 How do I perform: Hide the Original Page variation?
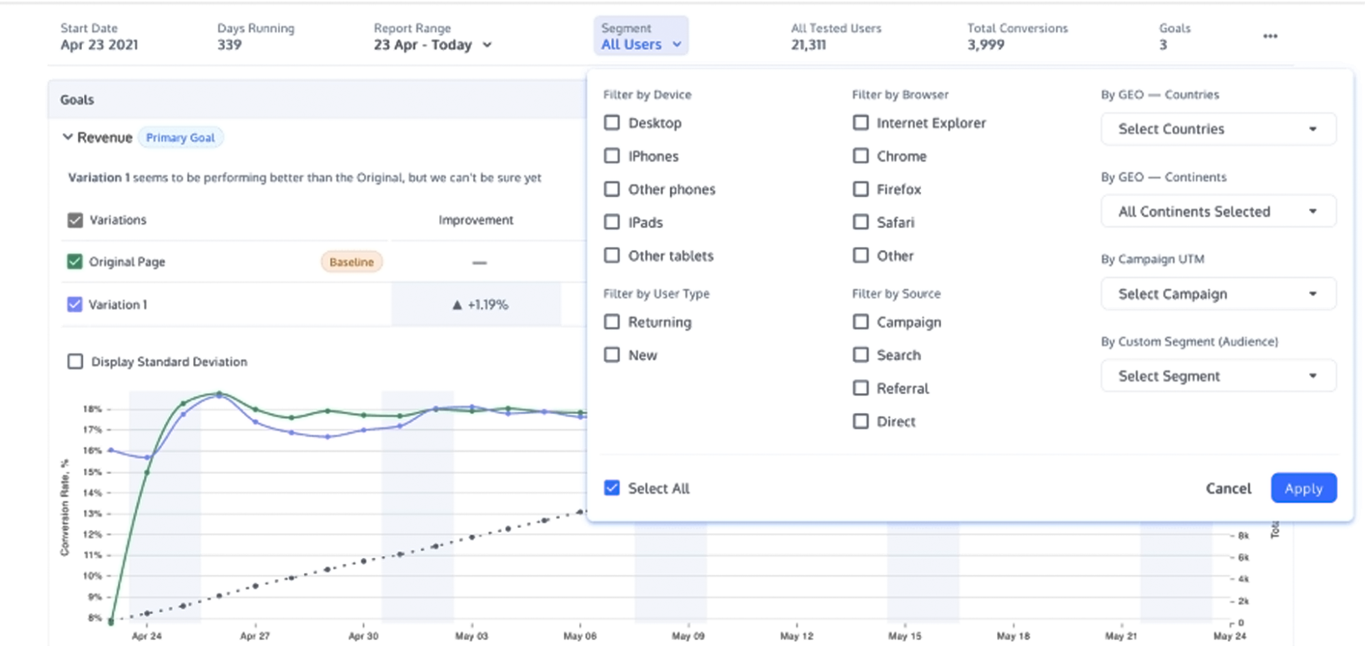[x=75, y=262]
